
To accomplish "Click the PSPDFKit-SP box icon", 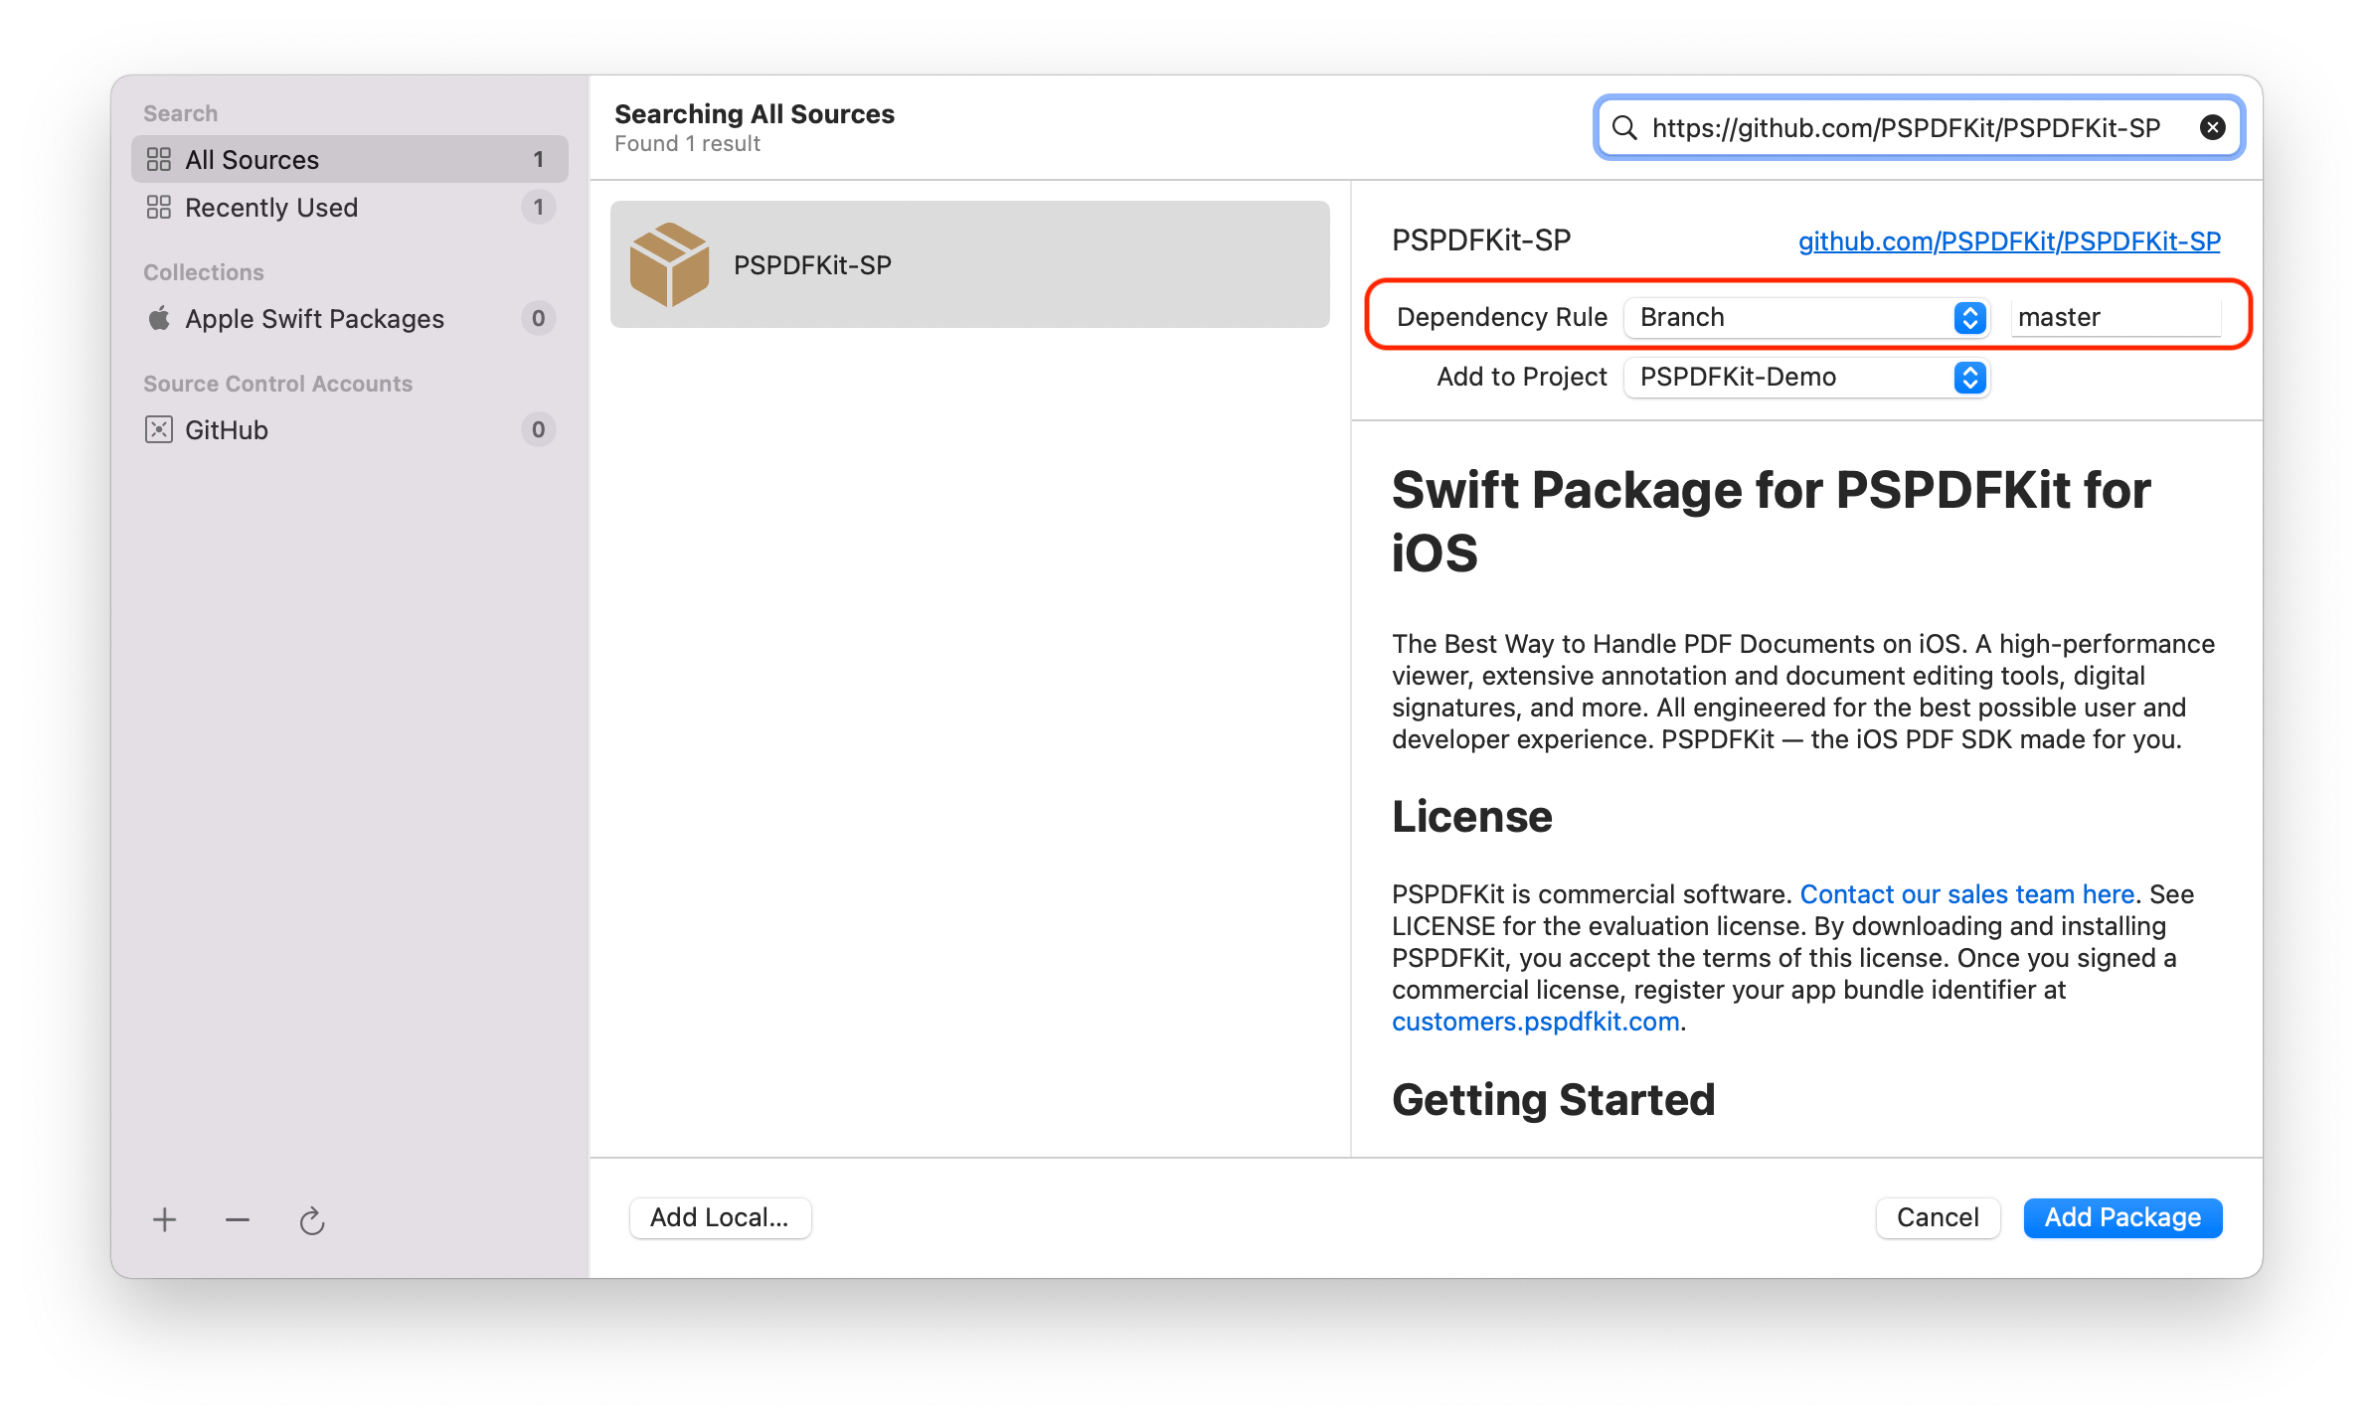I will pos(669,264).
